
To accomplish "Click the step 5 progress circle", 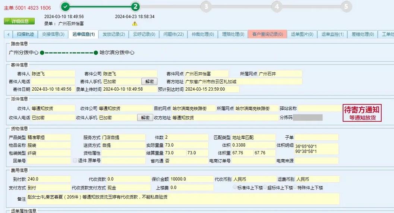I will click(346, 6).
